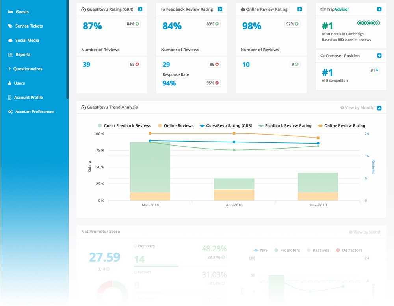Open the Social Media menu
Image resolution: width=394 pixels, height=306 pixels.
[27, 41]
